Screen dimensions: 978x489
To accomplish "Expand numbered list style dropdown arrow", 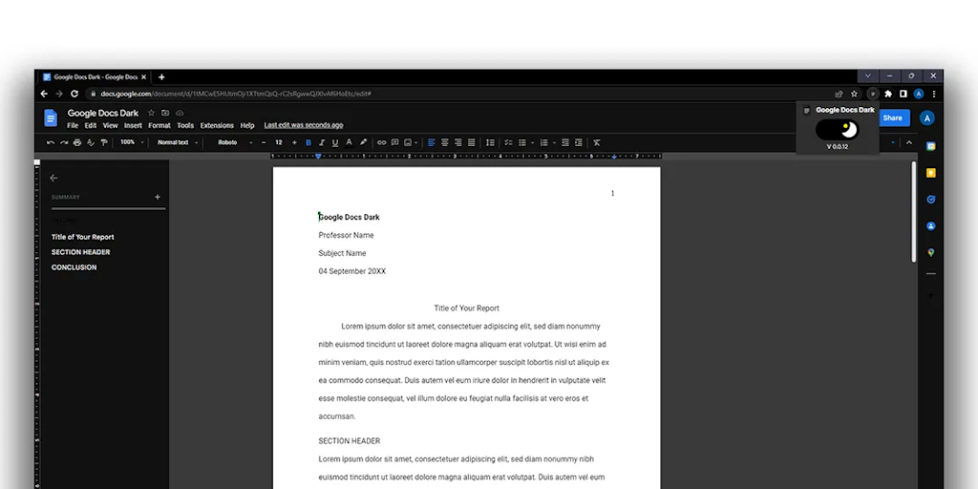I will [554, 142].
